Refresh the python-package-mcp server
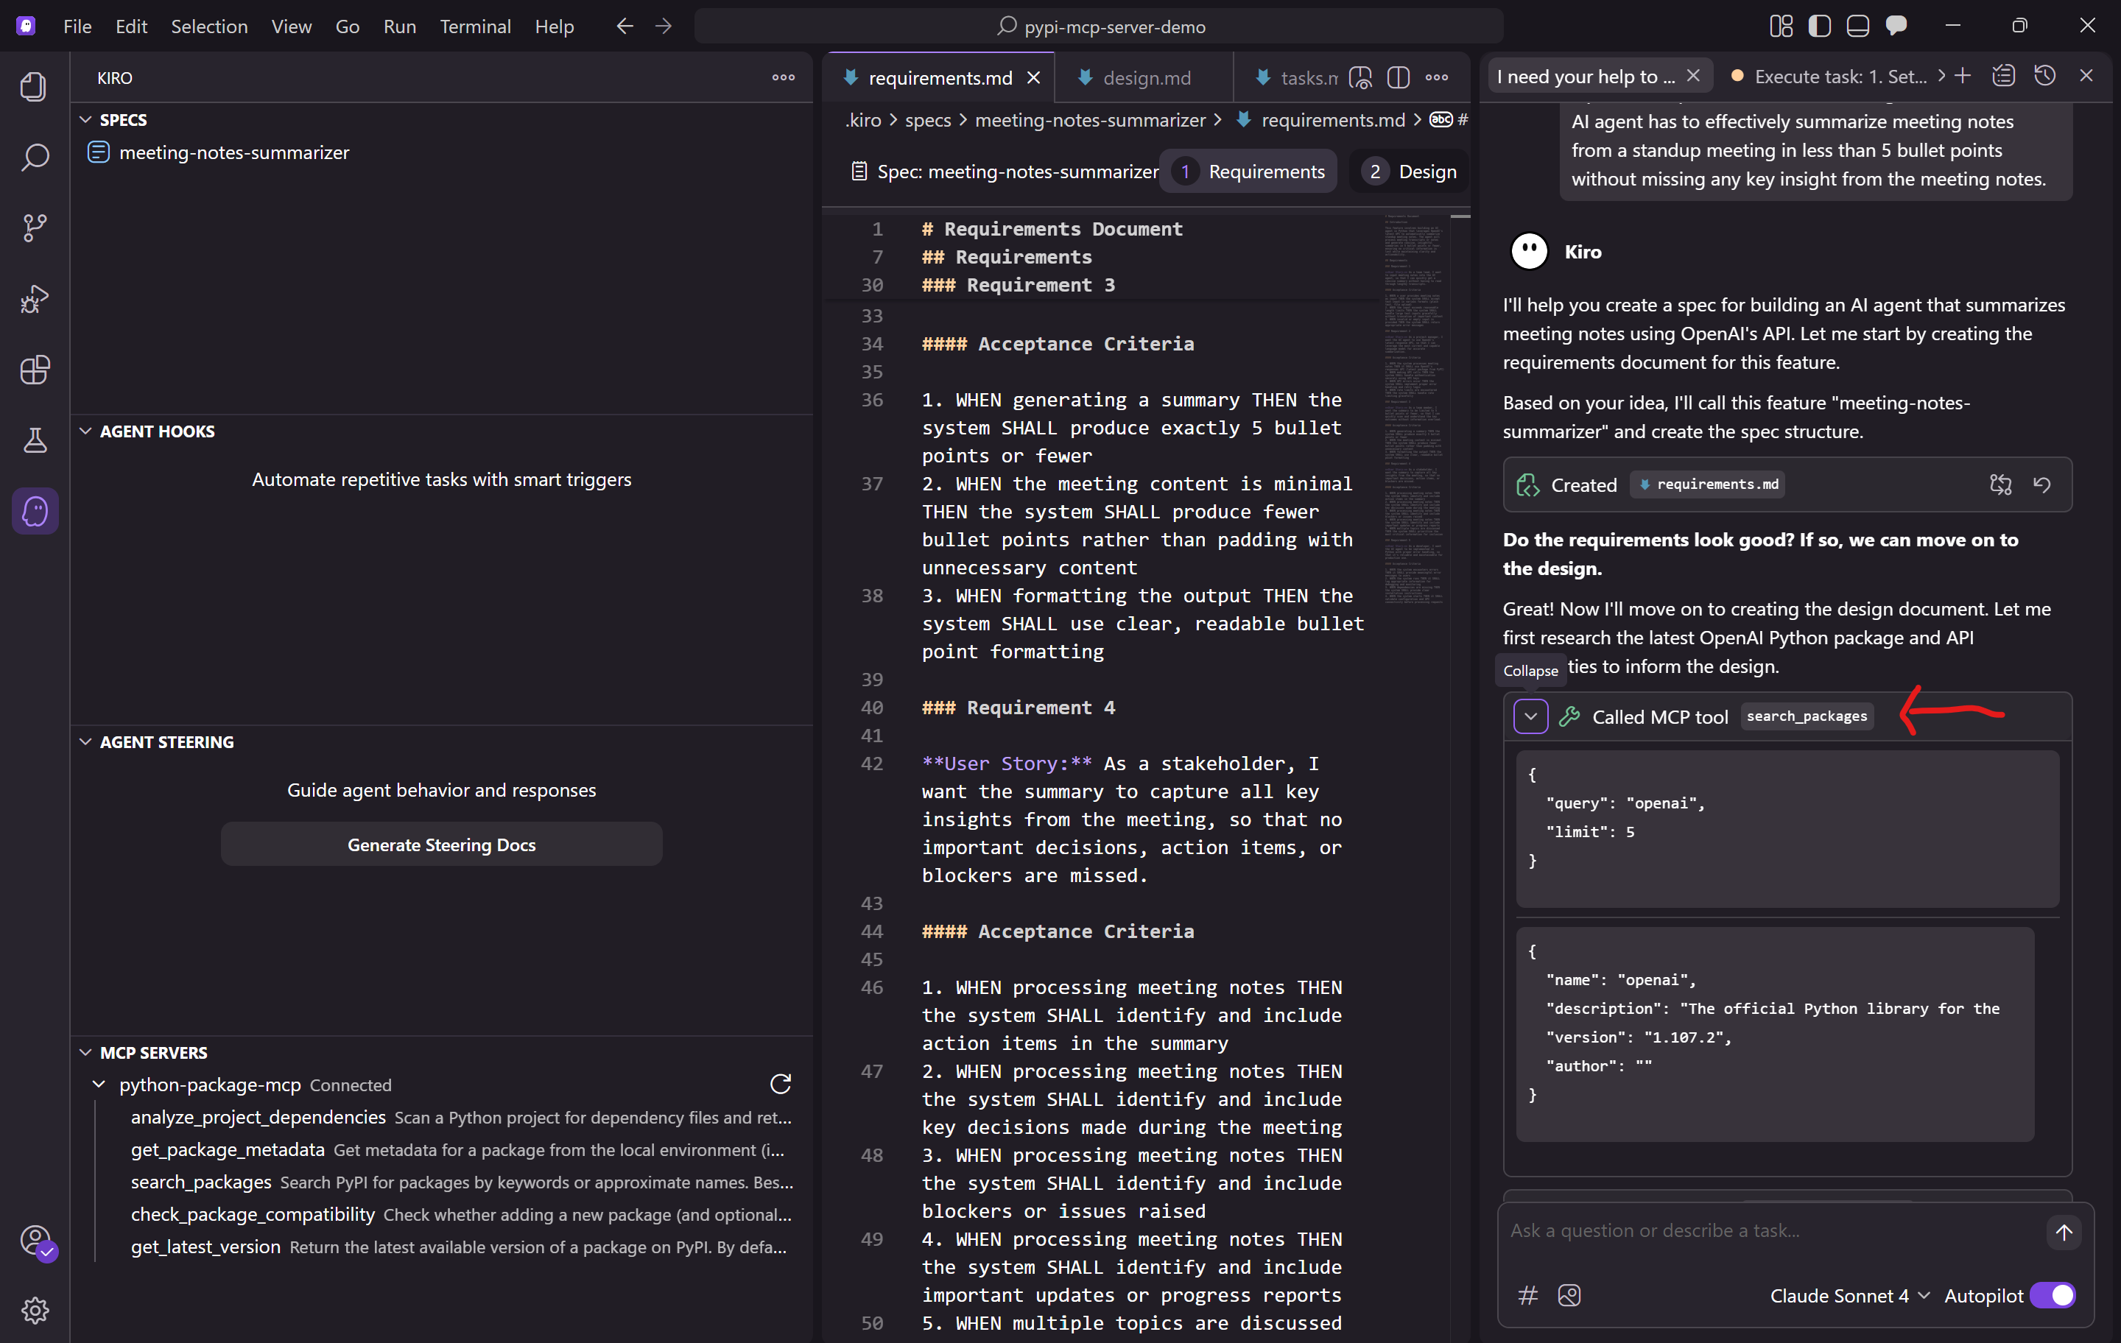The width and height of the screenshot is (2121, 1343). (781, 1084)
